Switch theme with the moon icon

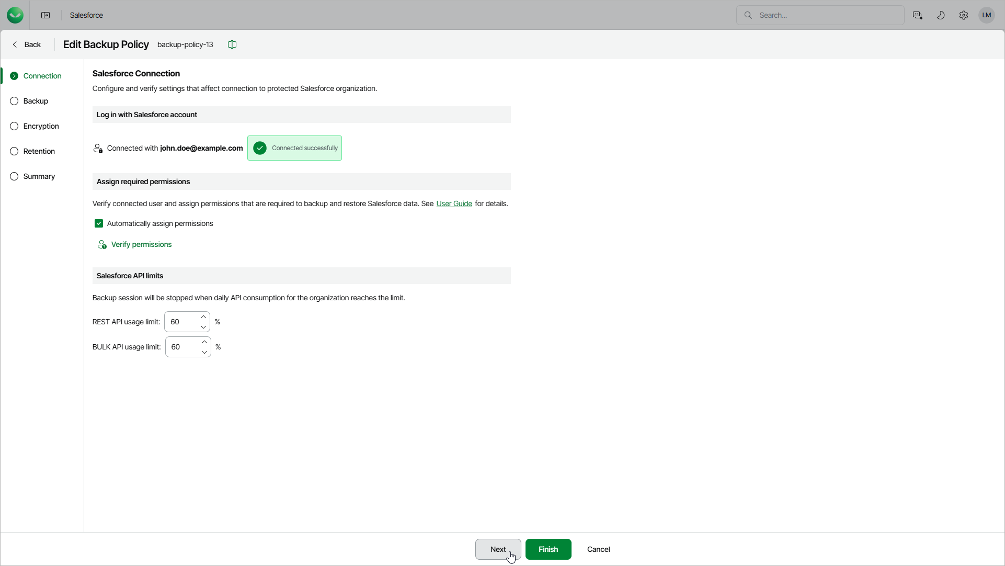pyautogui.click(x=941, y=15)
